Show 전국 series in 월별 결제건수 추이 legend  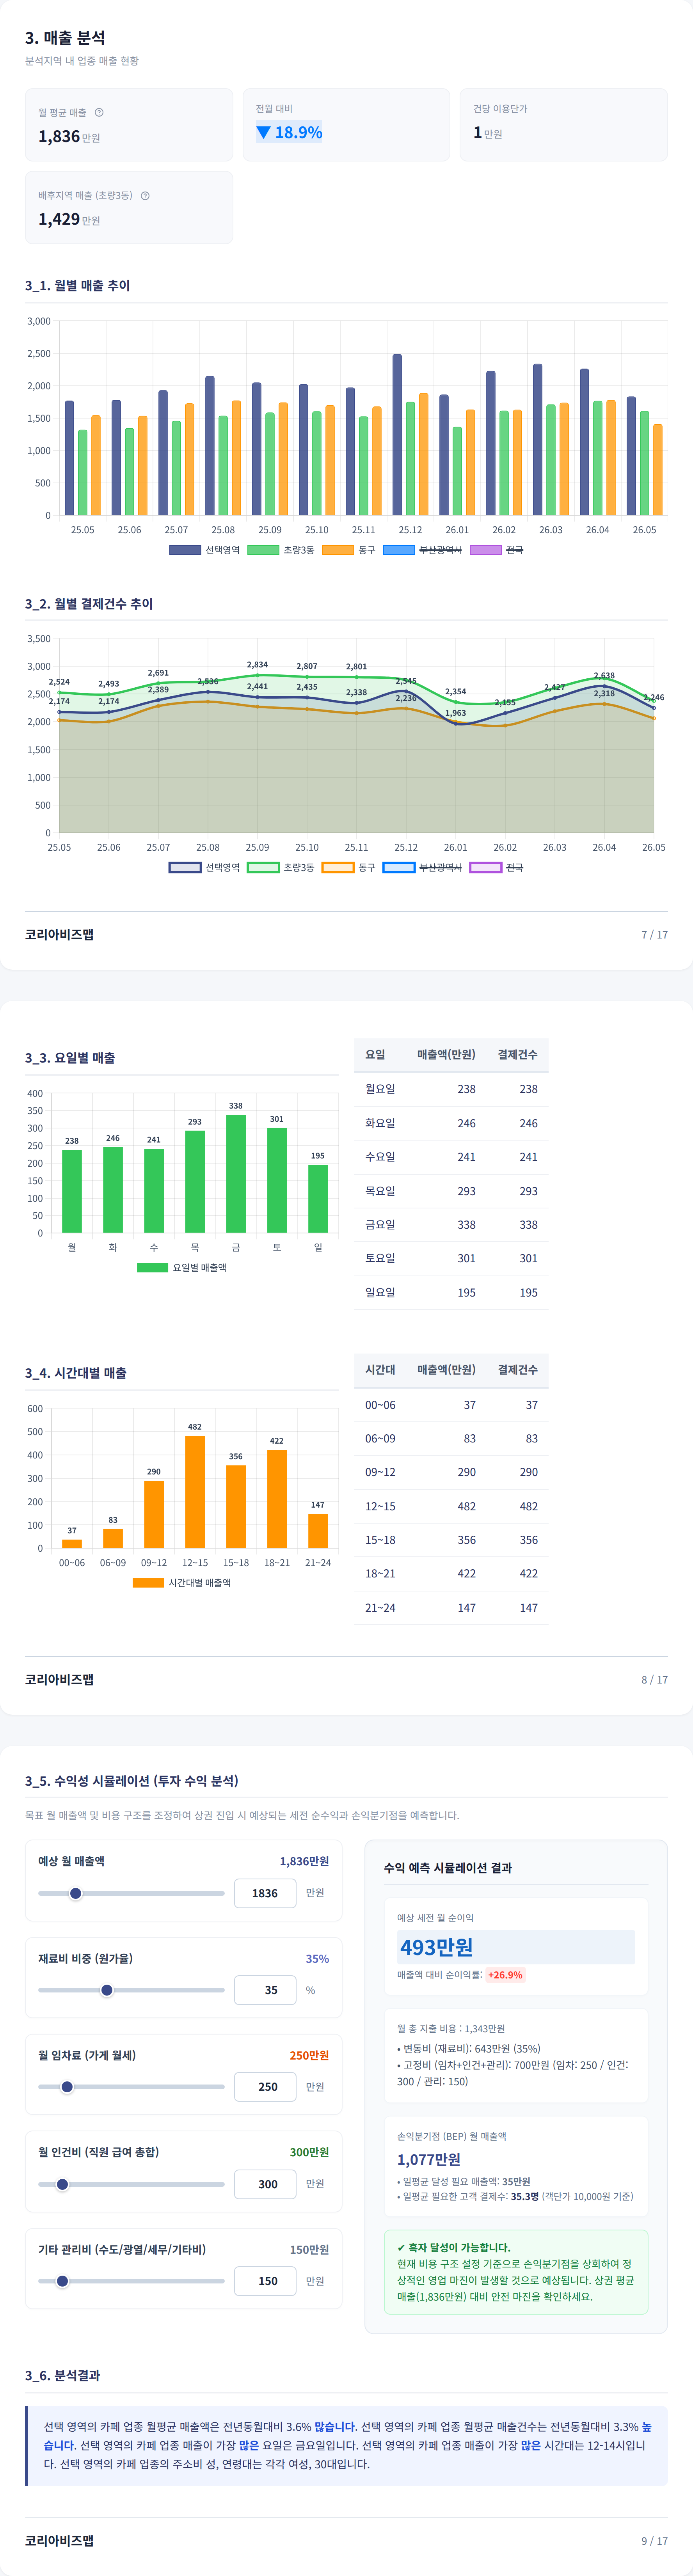click(497, 867)
